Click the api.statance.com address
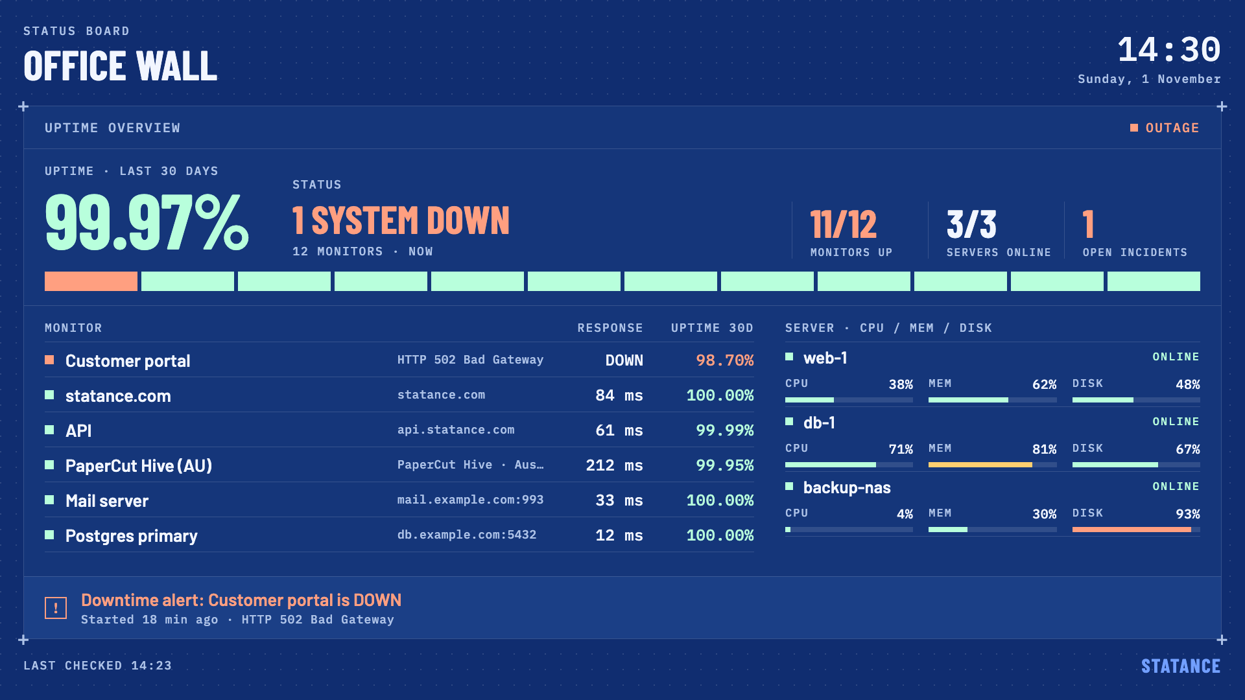Image resolution: width=1245 pixels, height=700 pixels. (456, 430)
